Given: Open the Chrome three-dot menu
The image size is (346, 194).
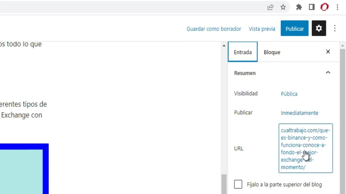Looking at the screenshot, I should (x=337, y=7).
